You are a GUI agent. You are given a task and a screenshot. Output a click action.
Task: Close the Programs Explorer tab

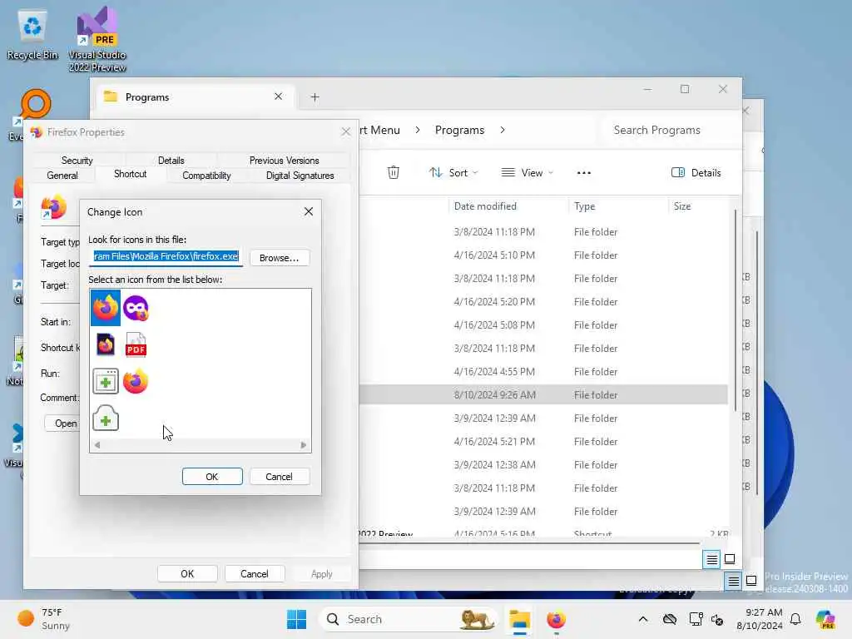point(278,97)
